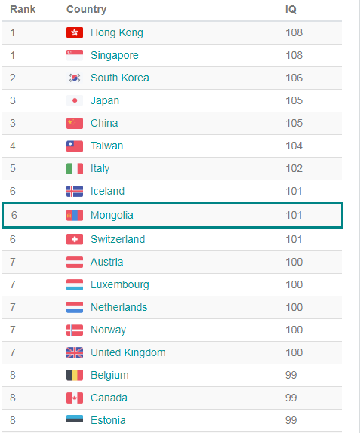Click the United Kingdom flag icon
Screen dimensions: 360x433
pos(75,352)
